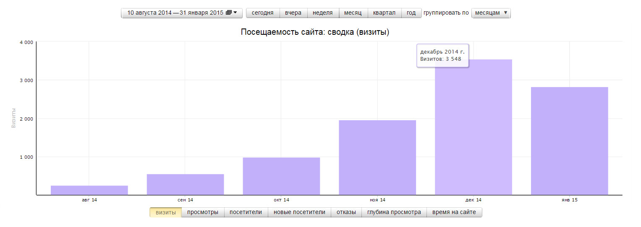Switch to the 'визиты' metric tab
Screen dimensions: 641x227
click(x=165, y=212)
